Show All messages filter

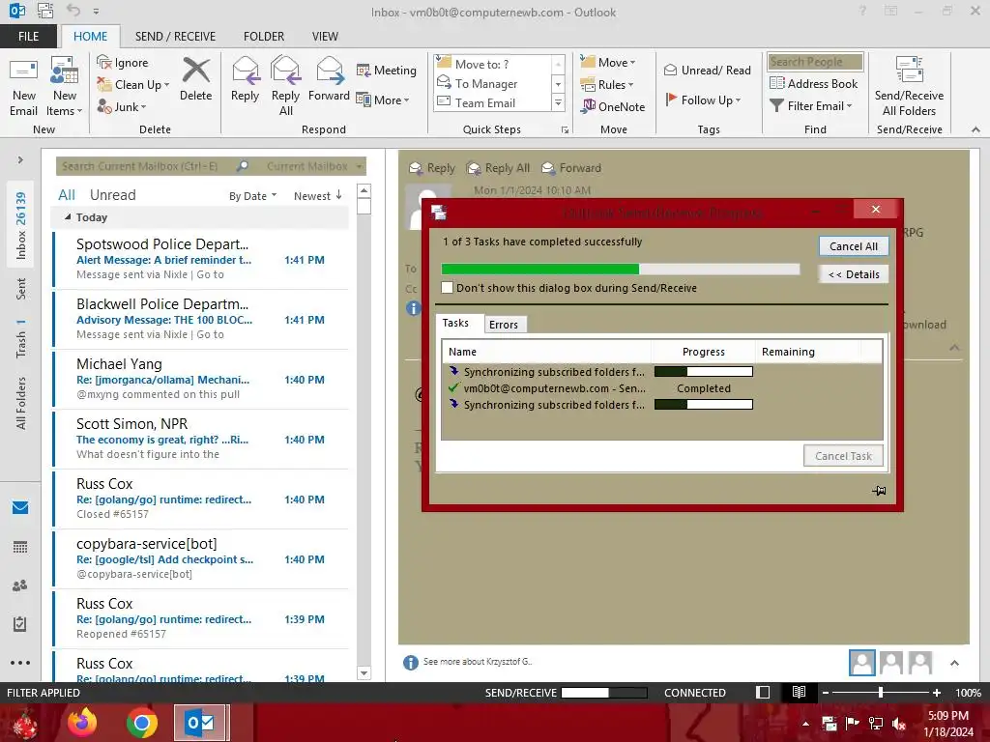point(67,195)
